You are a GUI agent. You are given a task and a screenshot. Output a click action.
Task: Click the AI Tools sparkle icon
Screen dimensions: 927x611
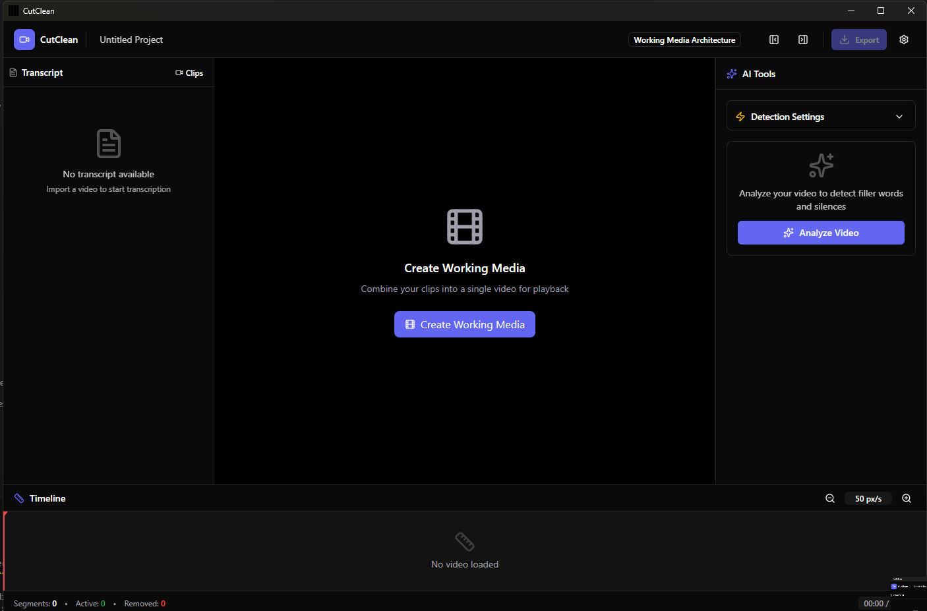(732, 74)
